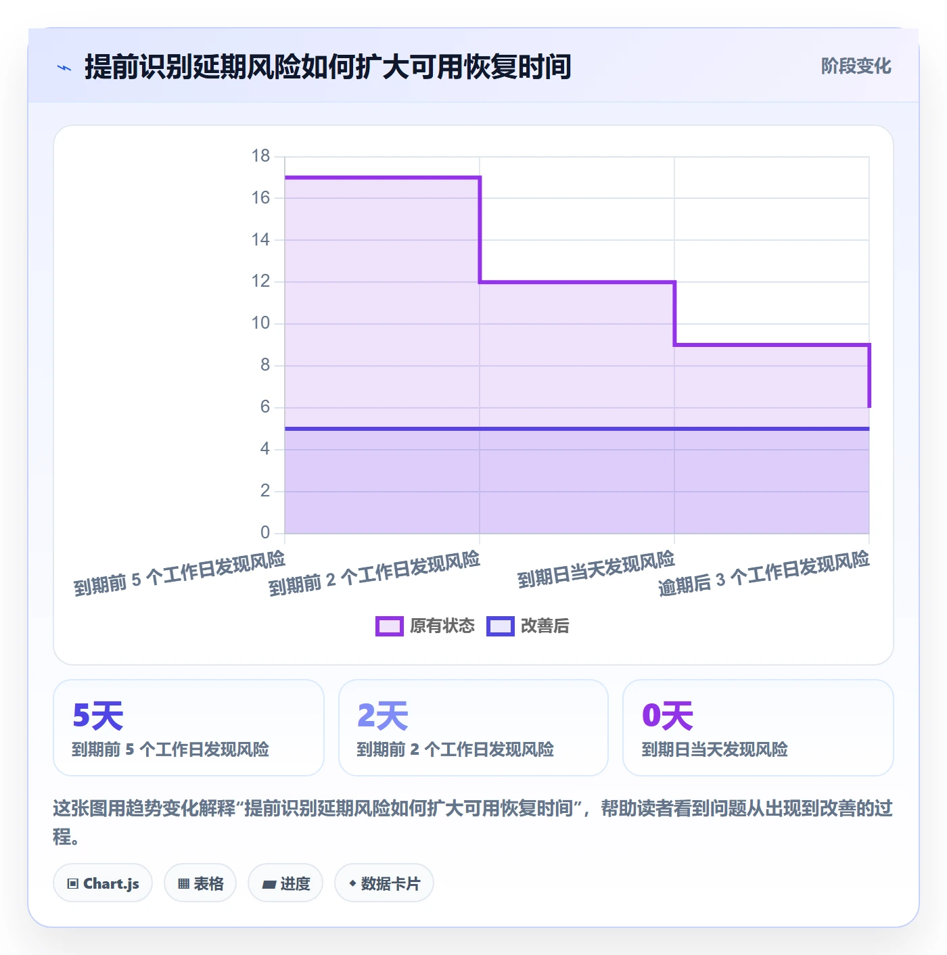Select the Chart.js tag chip
The height and width of the screenshot is (955, 947).
point(103,883)
